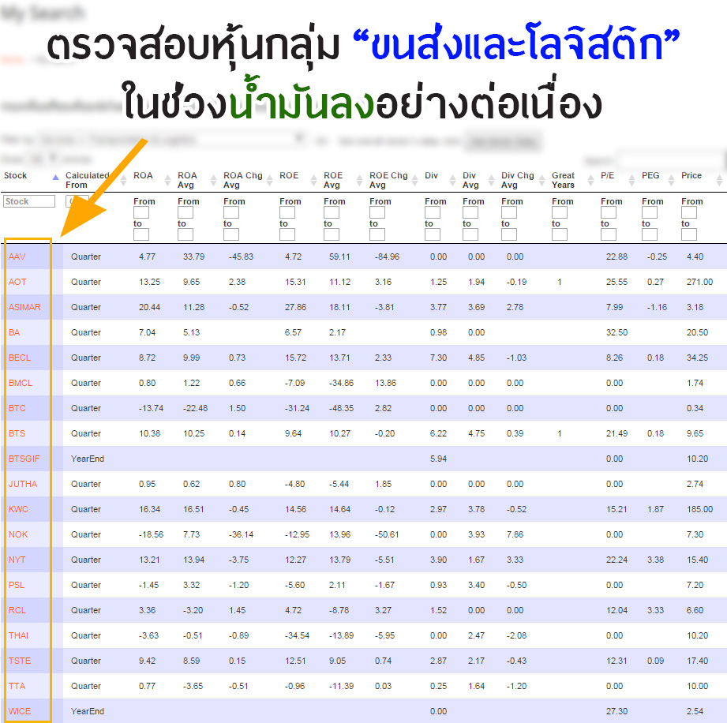Select BECL Div value 7.30
Screen dimensions: 727x723
click(439, 358)
